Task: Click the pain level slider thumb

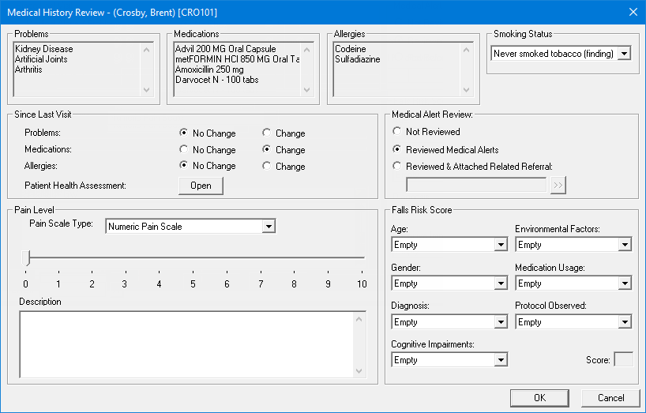Action: (26, 257)
